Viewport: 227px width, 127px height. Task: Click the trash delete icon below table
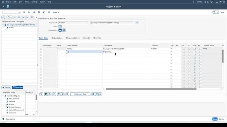[x=67, y=94]
